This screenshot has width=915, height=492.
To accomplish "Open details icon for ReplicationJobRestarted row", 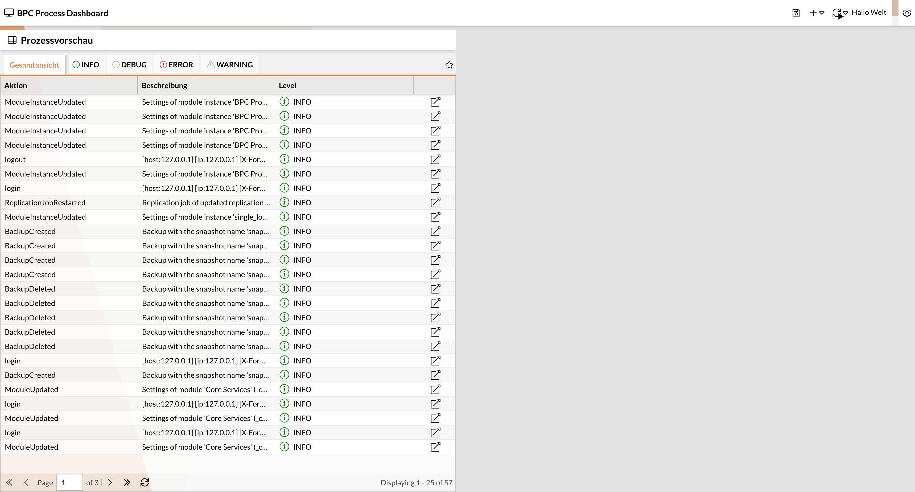I will click(x=435, y=203).
